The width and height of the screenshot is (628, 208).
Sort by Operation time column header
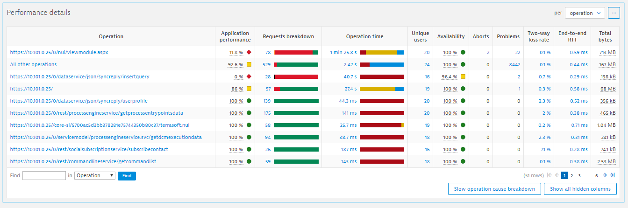coord(364,36)
